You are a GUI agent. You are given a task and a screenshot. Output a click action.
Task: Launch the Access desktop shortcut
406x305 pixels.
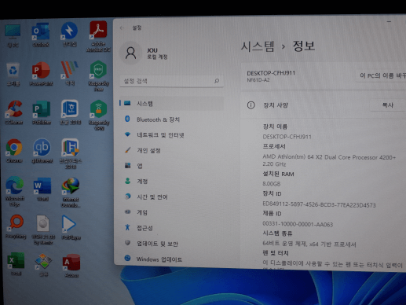tap(71, 266)
